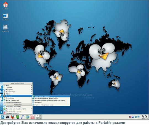Click the keyboard layout flag indicator
The width and height of the screenshot is (149, 125).
coord(130,117)
